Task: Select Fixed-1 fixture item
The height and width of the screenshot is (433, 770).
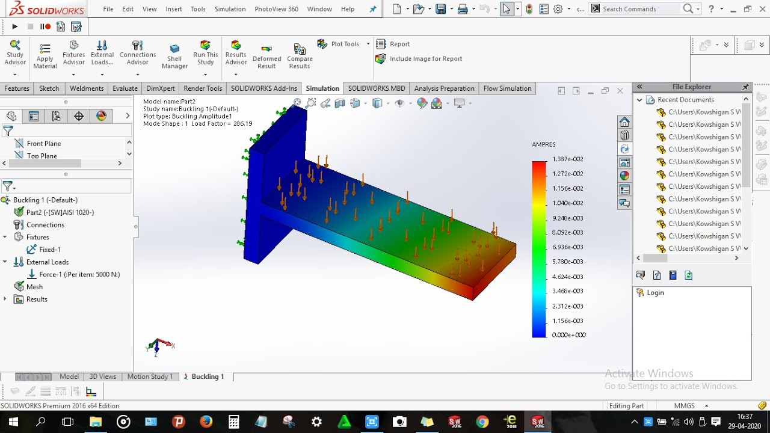Action: [x=43, y=250]
